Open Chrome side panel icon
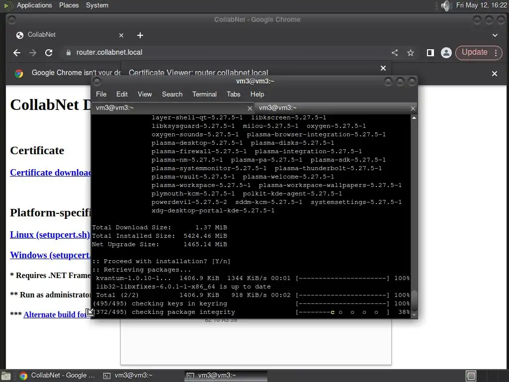 pos(430,53)
